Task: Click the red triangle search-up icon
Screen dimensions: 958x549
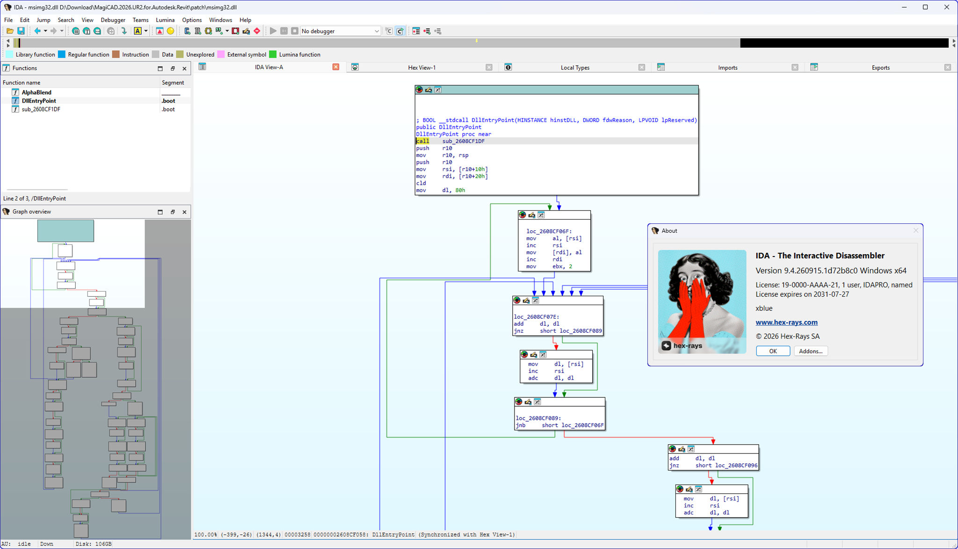Action: [160, 31]
